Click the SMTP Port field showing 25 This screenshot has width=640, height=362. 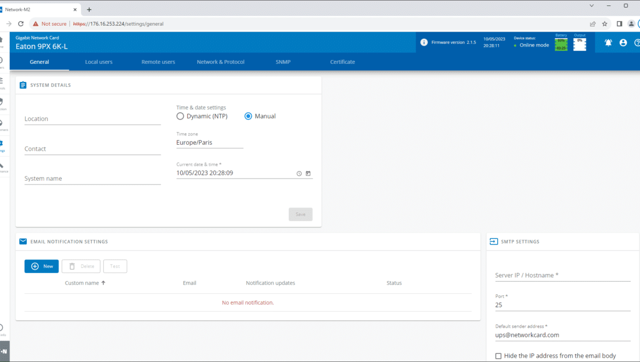pyautogui.click(x=563, y=305)
